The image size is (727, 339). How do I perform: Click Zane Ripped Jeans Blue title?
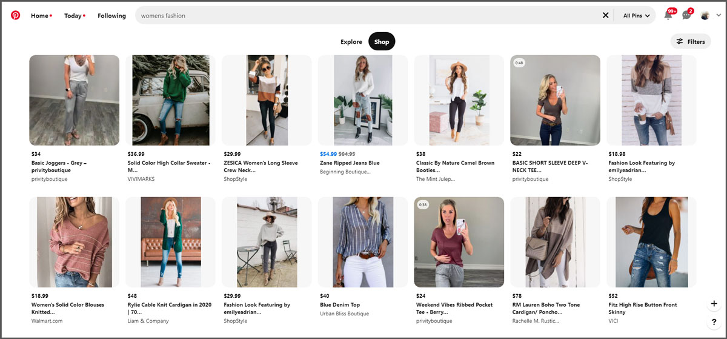(x=350, y=163)
